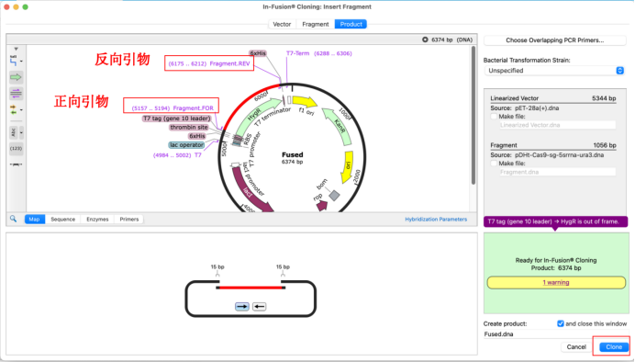
Task: Collapse the side toolbar triangle
Action: [16, 49]
